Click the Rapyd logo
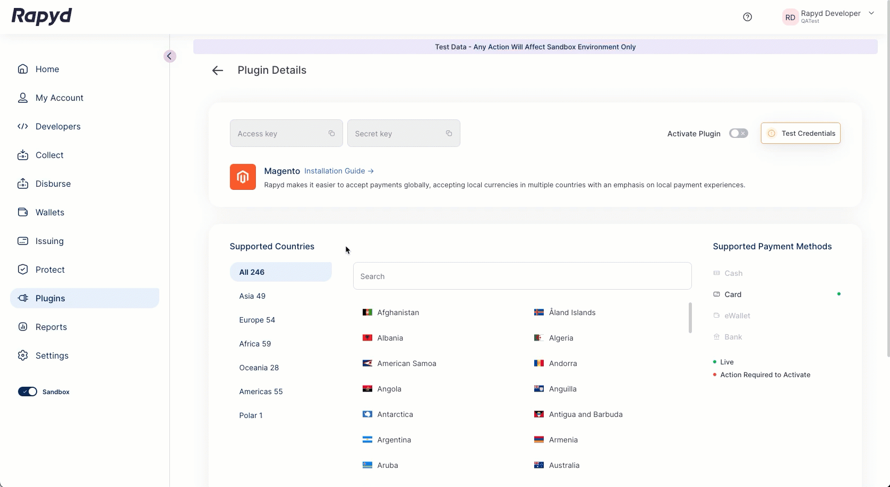 [42, 16]
